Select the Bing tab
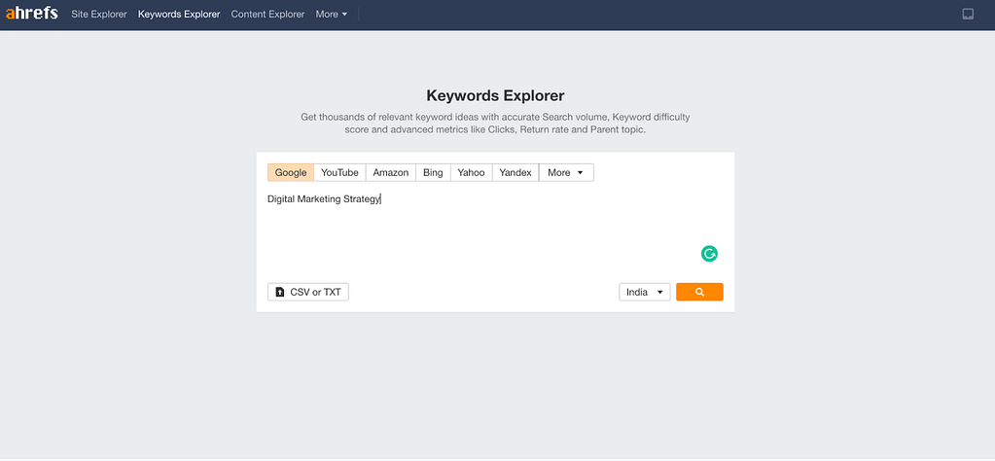Screen dimensions: 995x461 coord(433,172)
